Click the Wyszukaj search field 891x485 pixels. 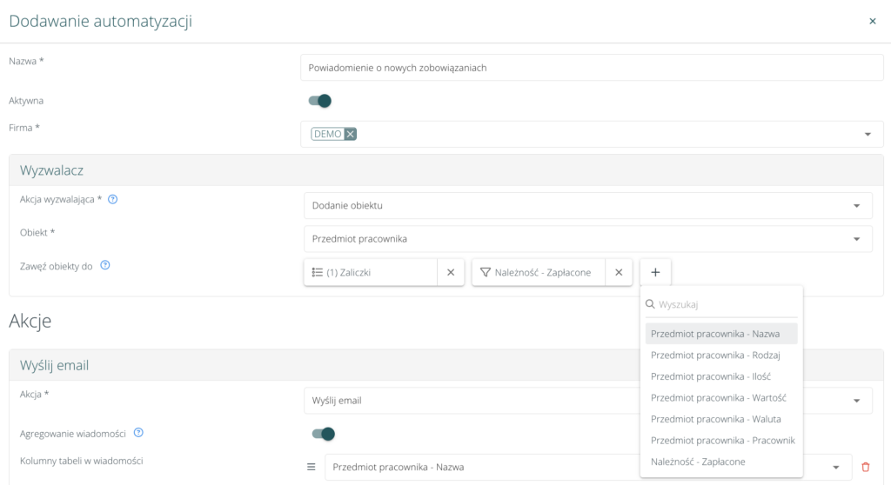[727, 305]
